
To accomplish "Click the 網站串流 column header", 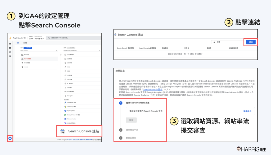I will pyautogui.click(x=165, y=48).
